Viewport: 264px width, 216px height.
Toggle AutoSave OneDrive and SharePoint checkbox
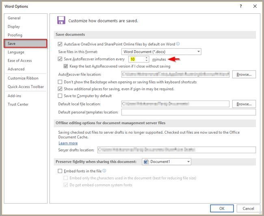(x=60, y=44)
